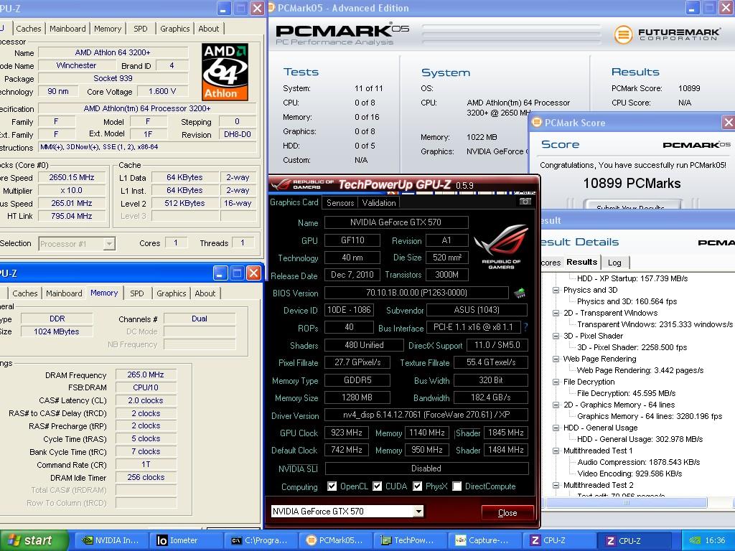
Task: Open the About tab in lower CPU-Z
Action: coord(205,293)
